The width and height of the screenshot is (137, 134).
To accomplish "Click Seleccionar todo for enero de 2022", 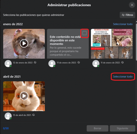I will click(x=123, y=24).
